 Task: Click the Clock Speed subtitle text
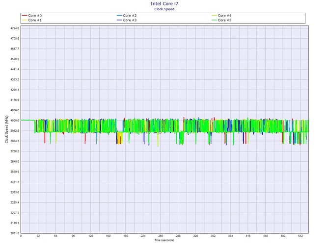164,8
